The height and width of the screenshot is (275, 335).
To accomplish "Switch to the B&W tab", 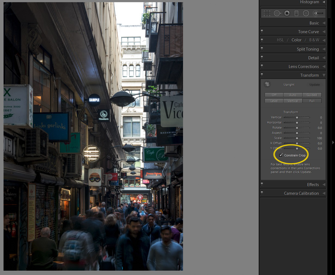I will (314, 40).
